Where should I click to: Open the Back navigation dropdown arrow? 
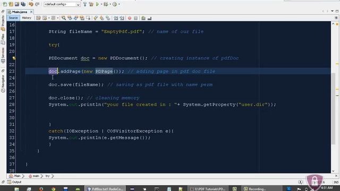tap(49, 18)
